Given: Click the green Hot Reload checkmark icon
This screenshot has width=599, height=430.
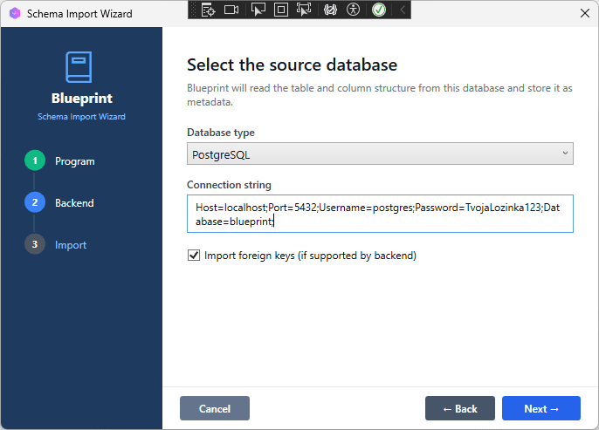Looking at the screenshot, I should pyautogui.click(x=379, y=10).
